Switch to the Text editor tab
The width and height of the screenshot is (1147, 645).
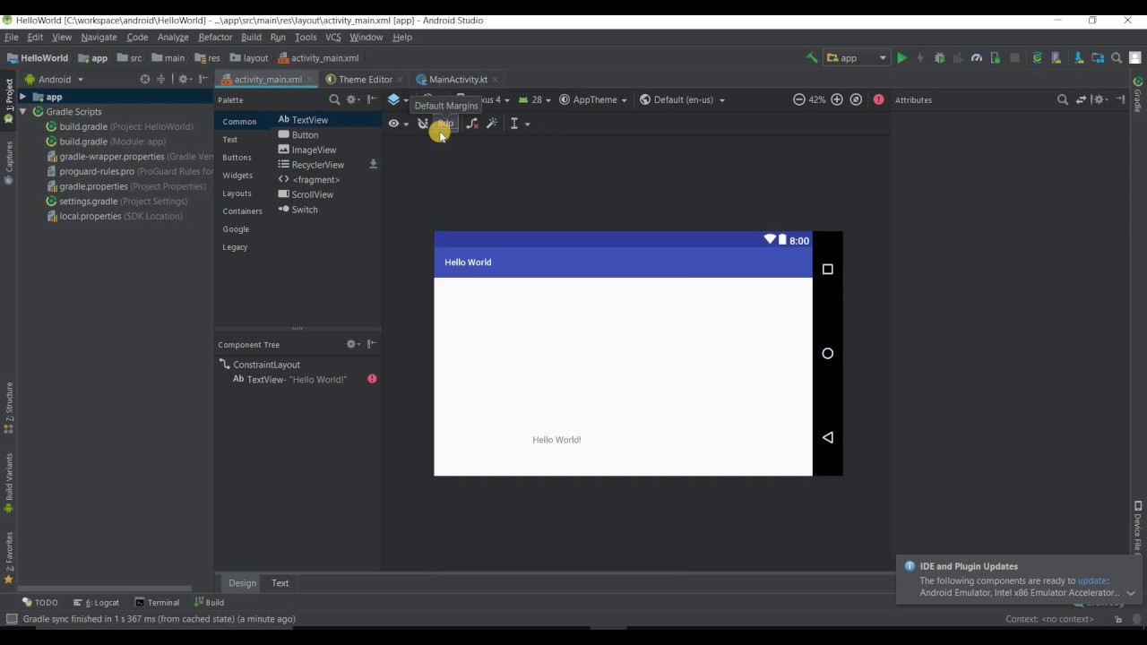pos(280,583)
